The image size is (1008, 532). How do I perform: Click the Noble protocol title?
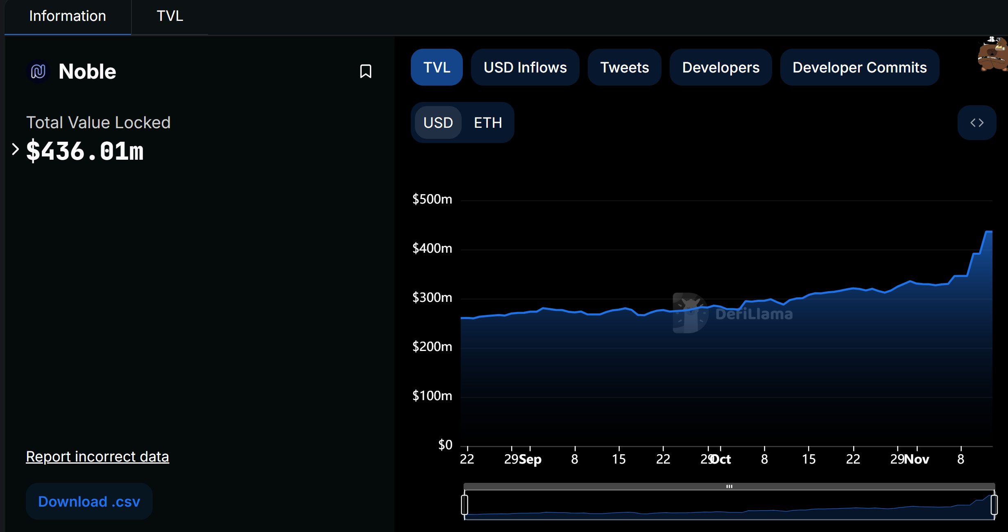tap(87, 71)
